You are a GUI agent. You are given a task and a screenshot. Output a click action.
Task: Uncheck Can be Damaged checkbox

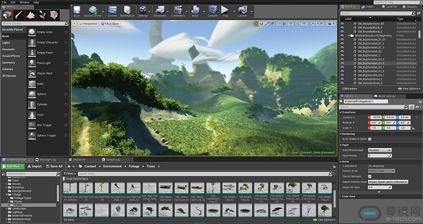[x=370, y=176]
